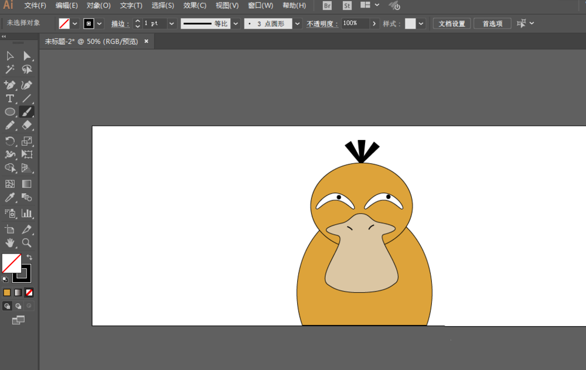586x370 pixels.
Task: Choose the Magic Wand tool
Action: point(10,70)
